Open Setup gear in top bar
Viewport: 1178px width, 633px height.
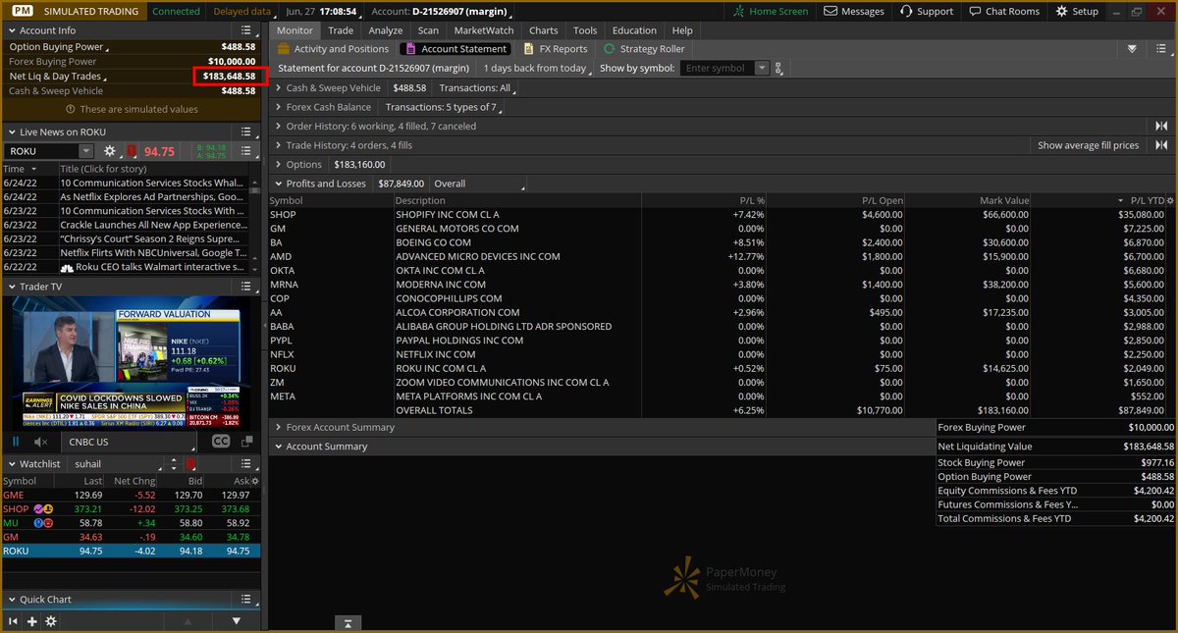pyautogui.click(x=1078, y=11)
